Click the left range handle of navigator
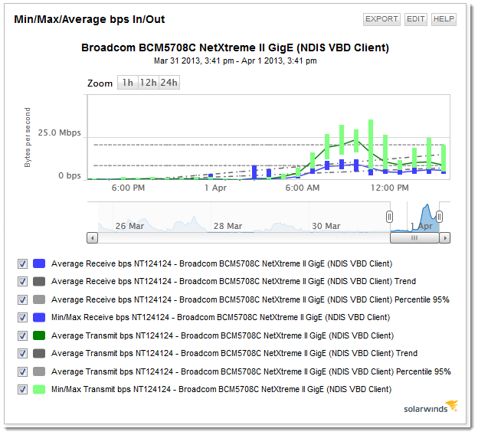 [389, 217]
